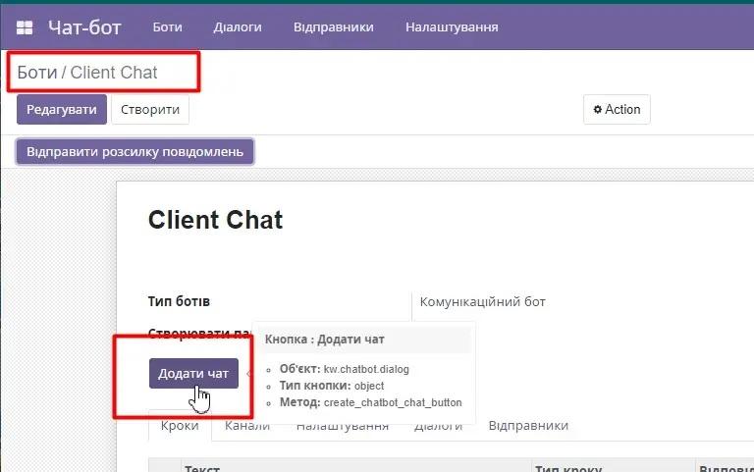Open the Налаштування menu
Screen dimensions: 754x472
[452, 26]
